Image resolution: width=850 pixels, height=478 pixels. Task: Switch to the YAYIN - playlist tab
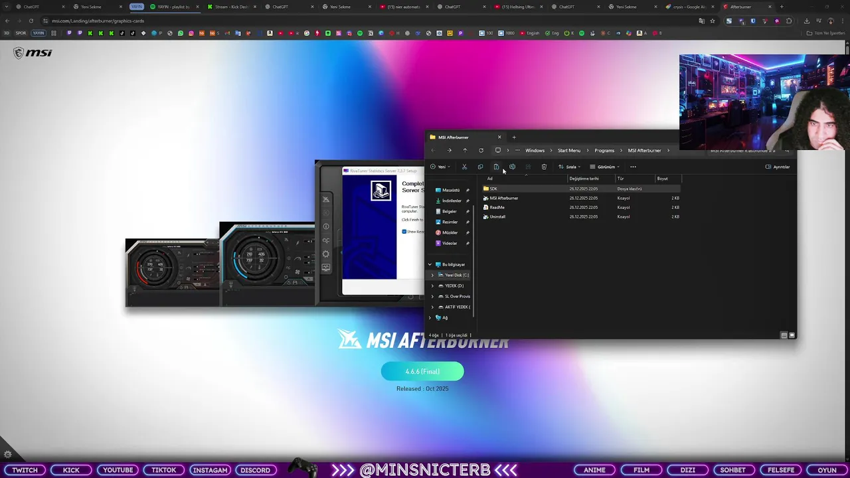click(173, 7)
